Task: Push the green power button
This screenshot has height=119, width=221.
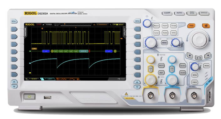Action: tap(29, 96)
